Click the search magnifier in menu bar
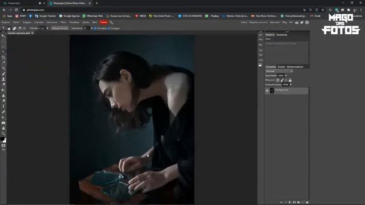The width and height of the screenshot is (365, 205). (x=111, y=22)
